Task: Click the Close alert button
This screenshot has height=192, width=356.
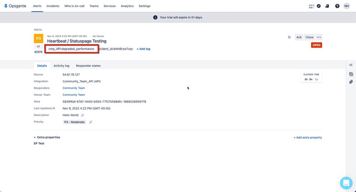Action: pos(309,37)
